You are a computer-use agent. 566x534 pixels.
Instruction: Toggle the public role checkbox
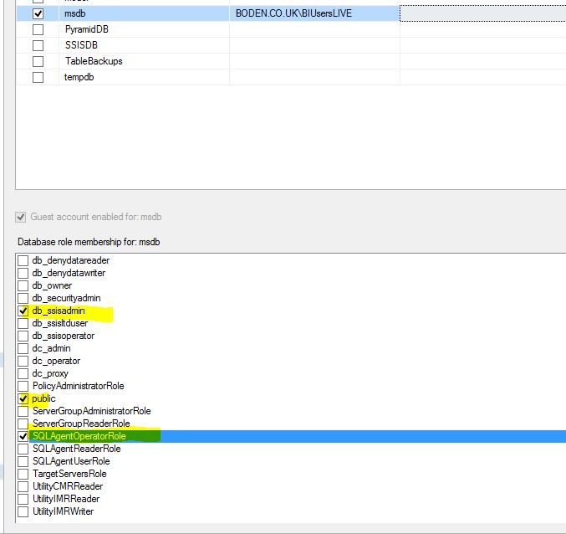[23, 399]
